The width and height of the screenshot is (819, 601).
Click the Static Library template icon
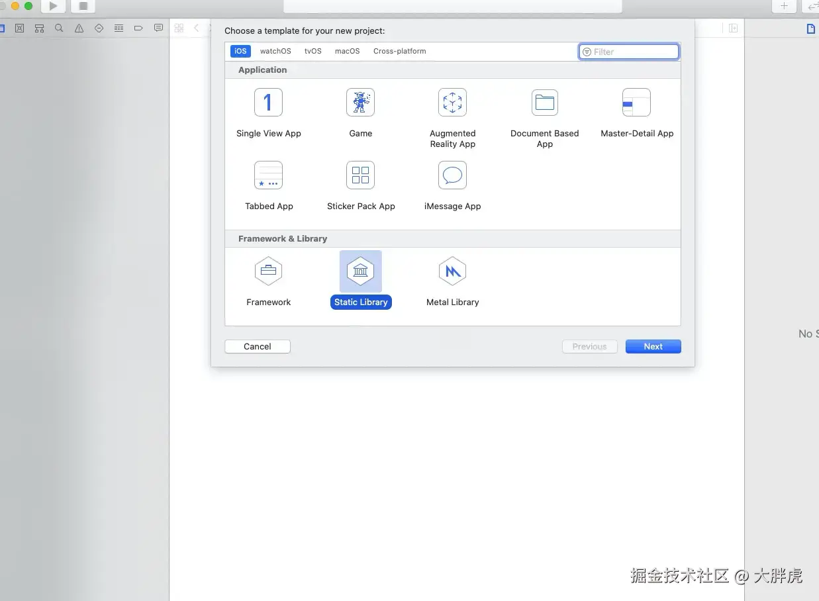(360, 271)
